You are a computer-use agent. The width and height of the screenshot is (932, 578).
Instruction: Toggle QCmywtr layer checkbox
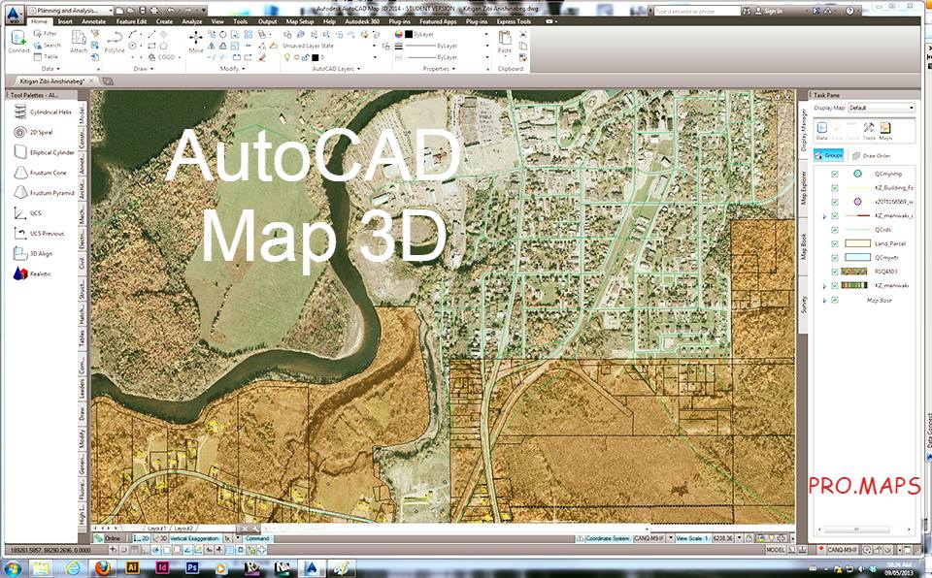click(835, 258)
